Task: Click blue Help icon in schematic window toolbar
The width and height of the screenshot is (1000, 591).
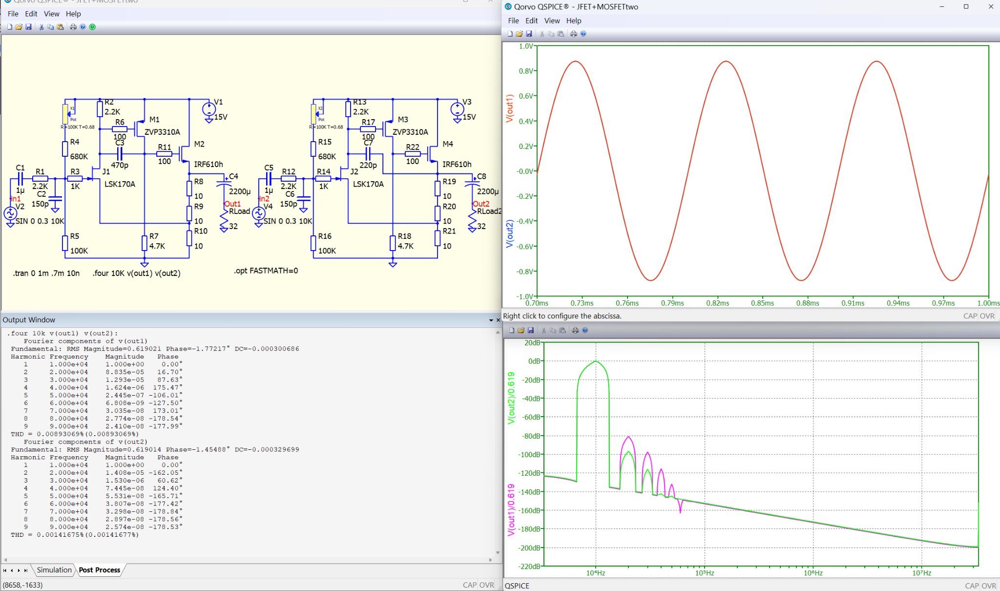Action: pyautogui.click(x=83, y=27)
